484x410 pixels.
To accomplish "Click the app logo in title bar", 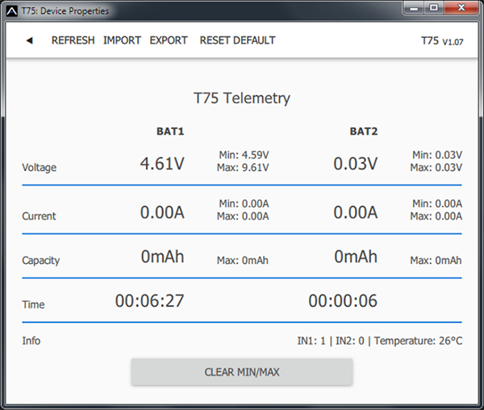I will pyautogui.click(x=11, y=10).
